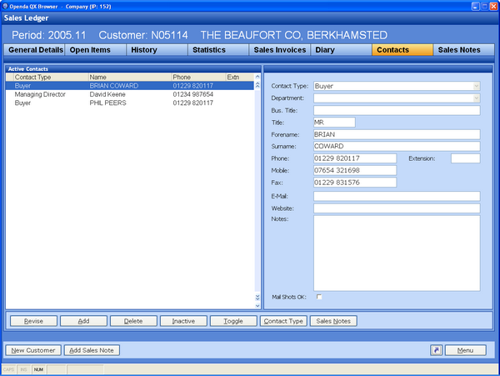Select the PHIL PEERS contact row
Viewport: 500px width, 376px height.
(130, 103)
